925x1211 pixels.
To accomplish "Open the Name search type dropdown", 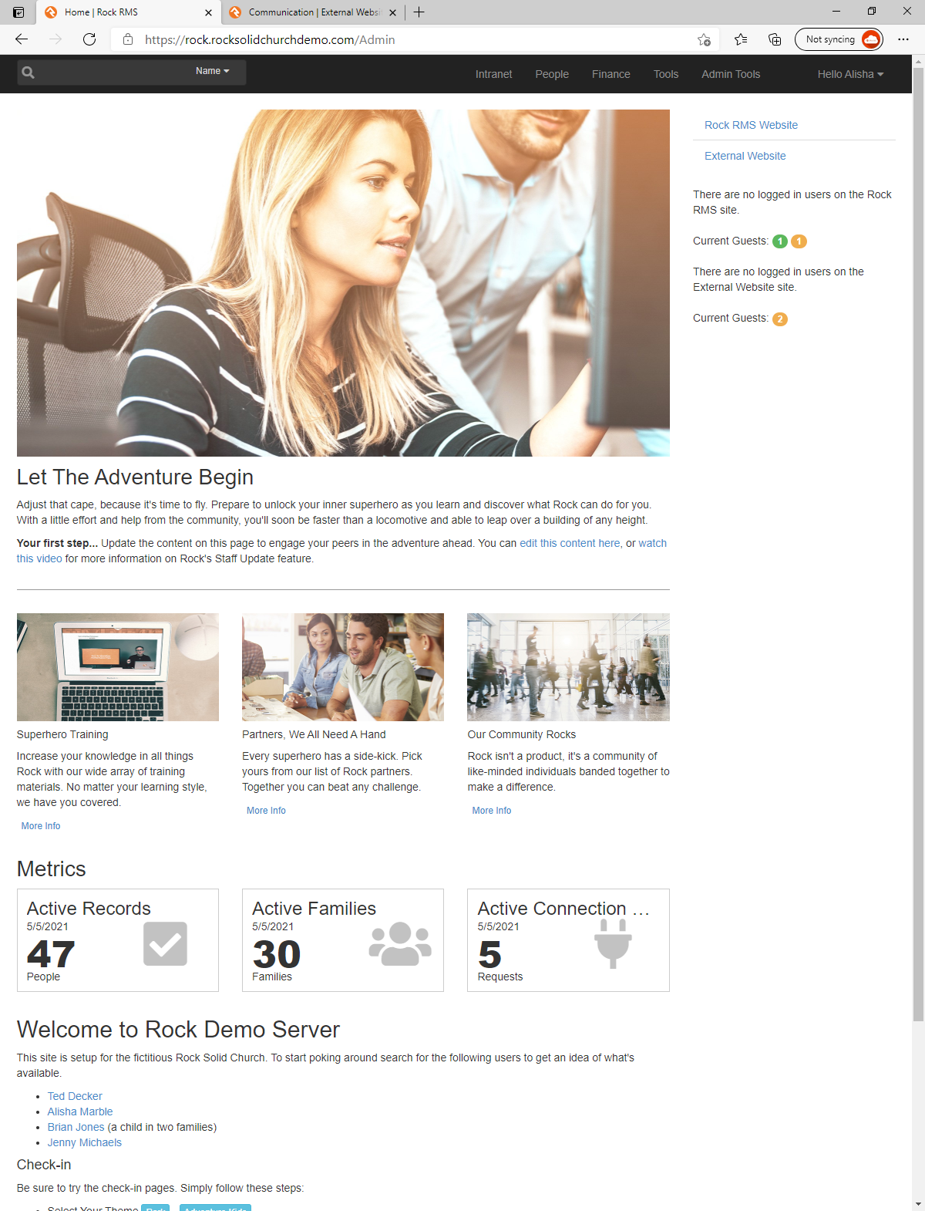I will [212, 71].
